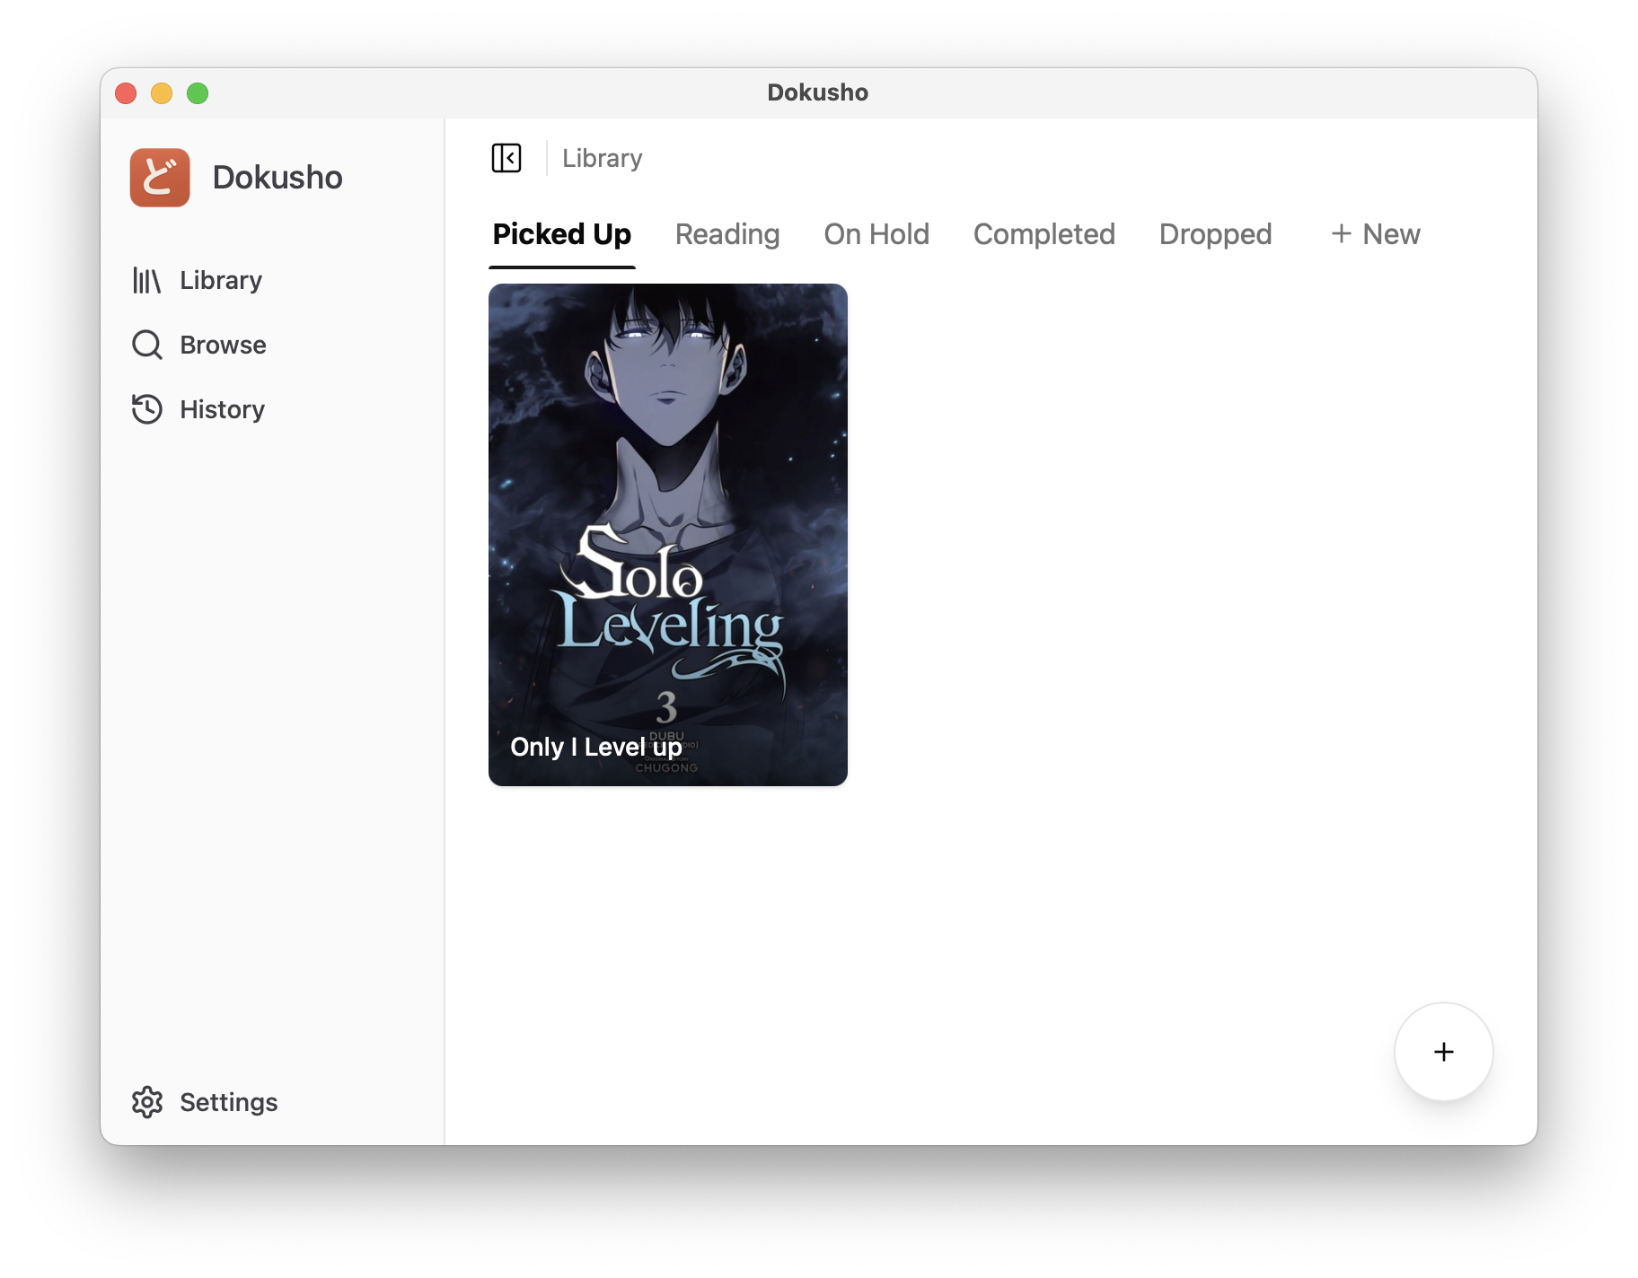Click the Browse magnifier icon
The image size is (1638, 1278).
[146, 345]
